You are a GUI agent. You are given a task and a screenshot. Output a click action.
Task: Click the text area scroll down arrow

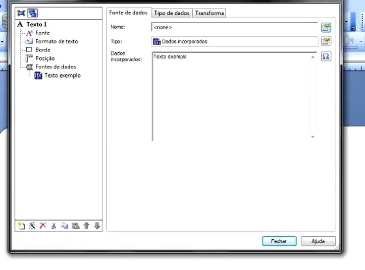coord(313,137)
